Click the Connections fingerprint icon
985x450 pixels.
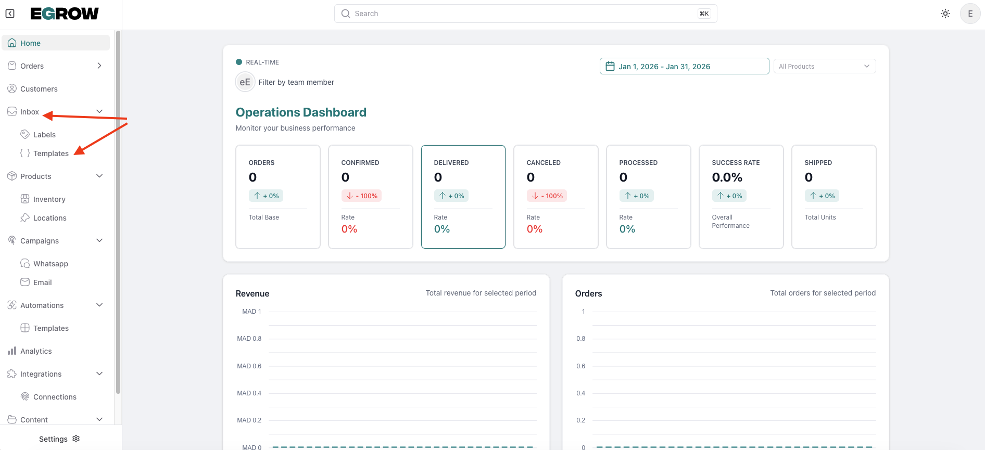point(25,397)
